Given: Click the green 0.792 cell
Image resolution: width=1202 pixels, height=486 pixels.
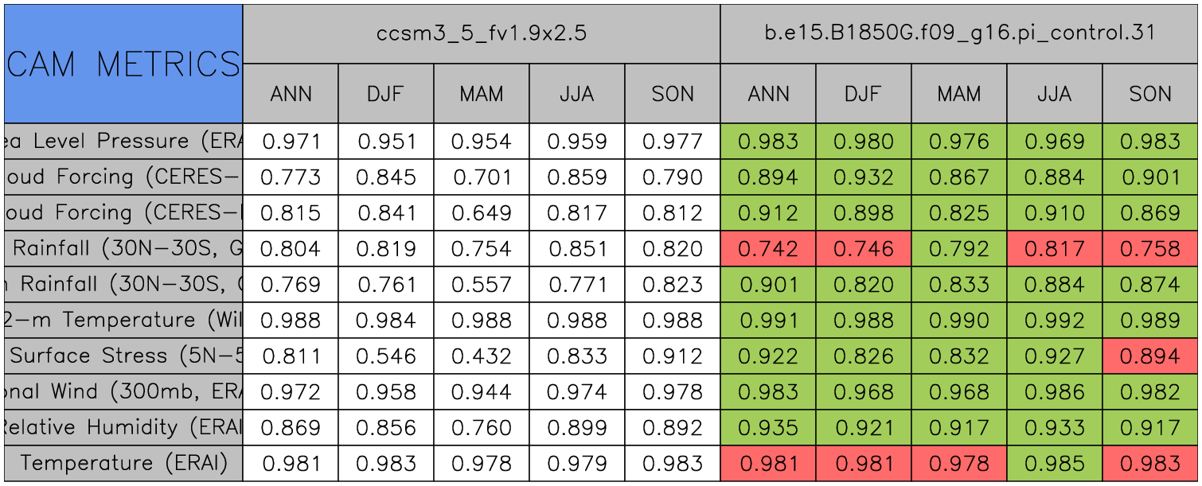Looking at the screenshot, I should coord(959,248).
